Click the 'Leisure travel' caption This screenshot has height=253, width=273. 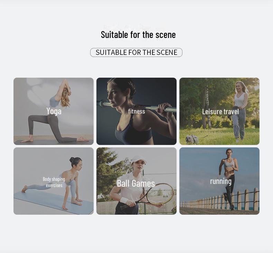[x=220, y=111]
